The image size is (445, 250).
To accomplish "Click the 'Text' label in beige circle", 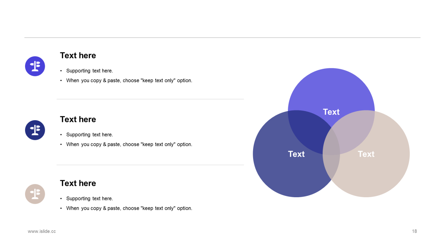I will 366,154.
